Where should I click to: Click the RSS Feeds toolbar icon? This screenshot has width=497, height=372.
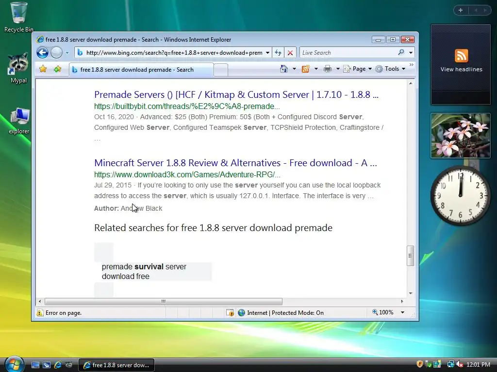306,69
